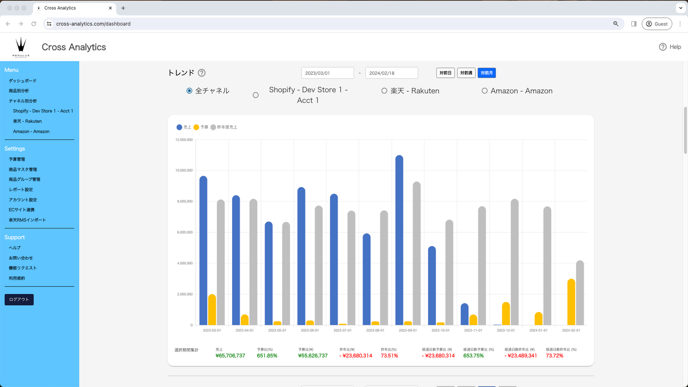This screenshot has height=387, width=688.
Task: Click the browser three-dot menu icon
Action: [x=680, y=24]
